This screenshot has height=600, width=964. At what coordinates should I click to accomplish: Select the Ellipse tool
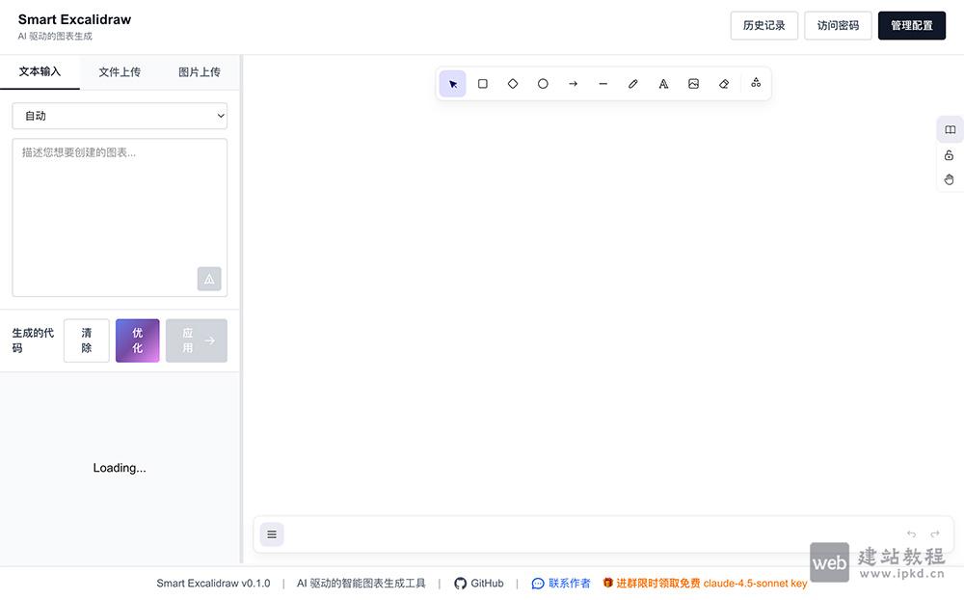pos(543,83)
